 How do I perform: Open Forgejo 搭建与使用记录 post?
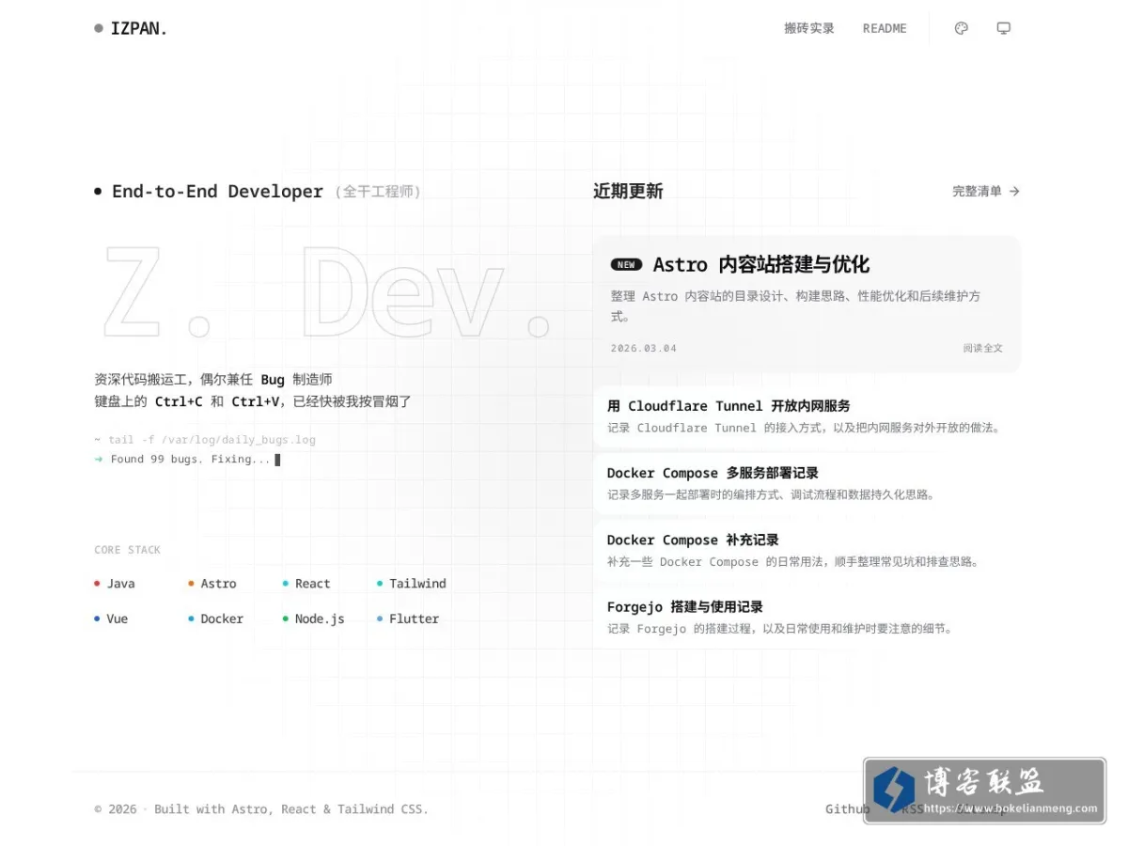807,618
